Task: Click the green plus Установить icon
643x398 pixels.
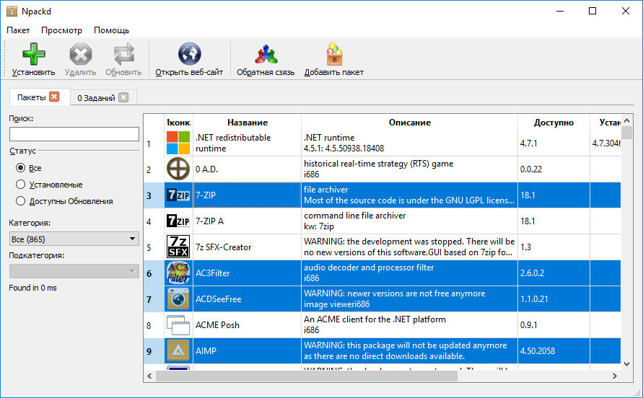Action: pyautogui.click(x=34, y=54)
